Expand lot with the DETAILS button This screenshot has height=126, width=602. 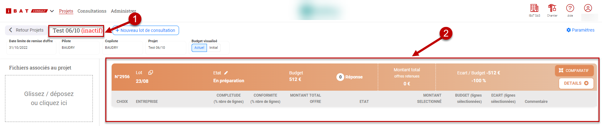click(576, 83)
